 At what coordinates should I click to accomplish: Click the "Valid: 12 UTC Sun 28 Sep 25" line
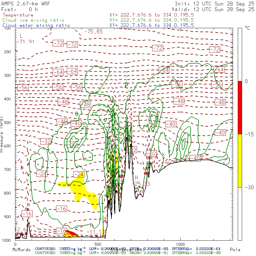click(213, 9)
